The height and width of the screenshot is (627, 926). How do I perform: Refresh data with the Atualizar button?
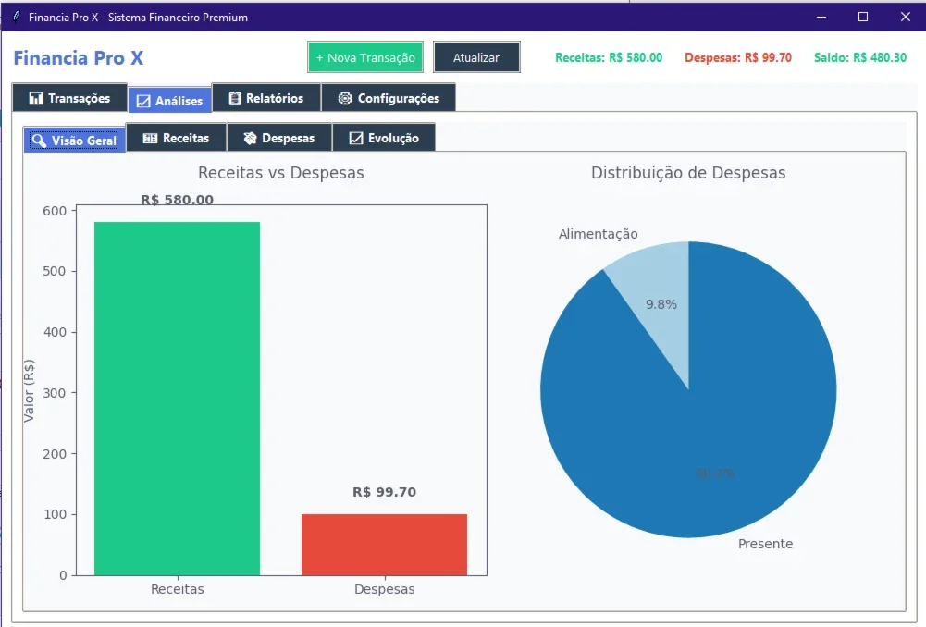pyautogui.click(x=476, y=57)
